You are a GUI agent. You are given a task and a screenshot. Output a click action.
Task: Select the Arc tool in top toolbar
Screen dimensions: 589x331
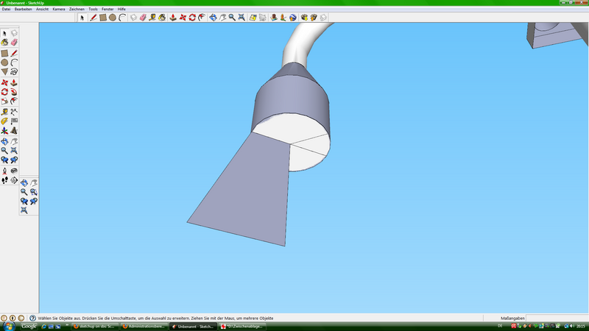[x=121, y=17]
